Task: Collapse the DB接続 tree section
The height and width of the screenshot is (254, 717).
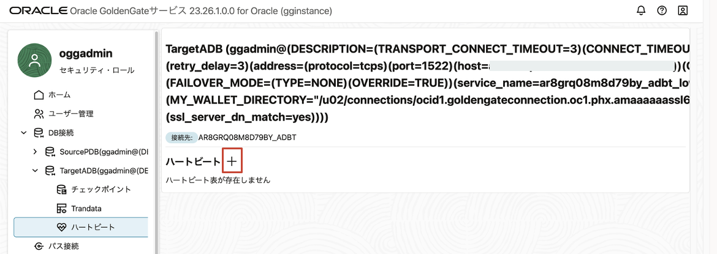Action: click(x=23, y=133)
